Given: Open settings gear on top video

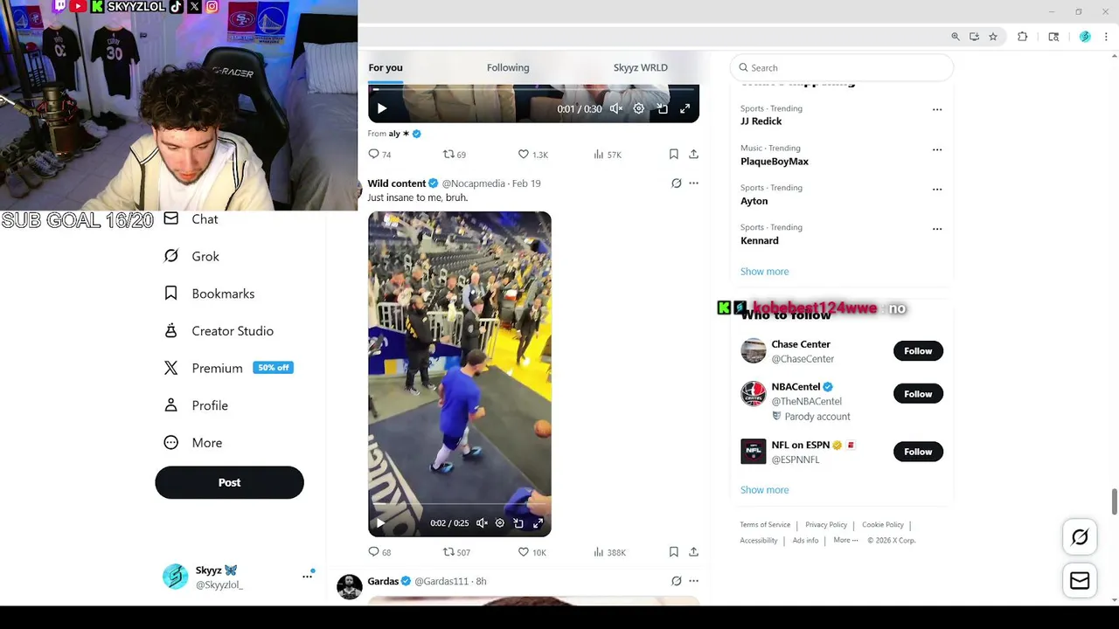Looking at the screenshot, I should pos(639,108).
